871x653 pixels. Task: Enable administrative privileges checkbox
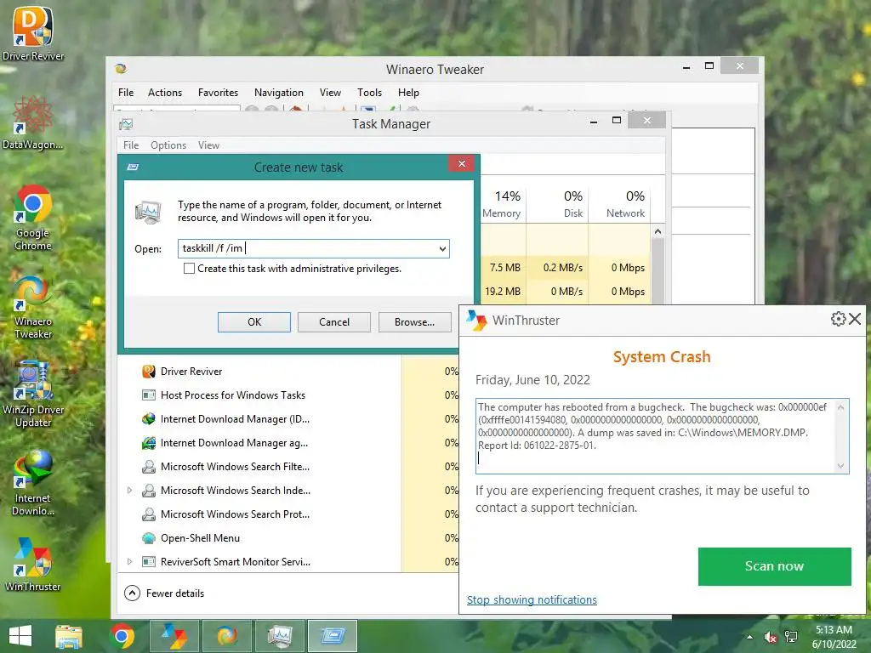point(189,269)
